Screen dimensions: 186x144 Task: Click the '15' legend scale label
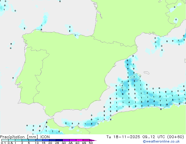(43, 143)
